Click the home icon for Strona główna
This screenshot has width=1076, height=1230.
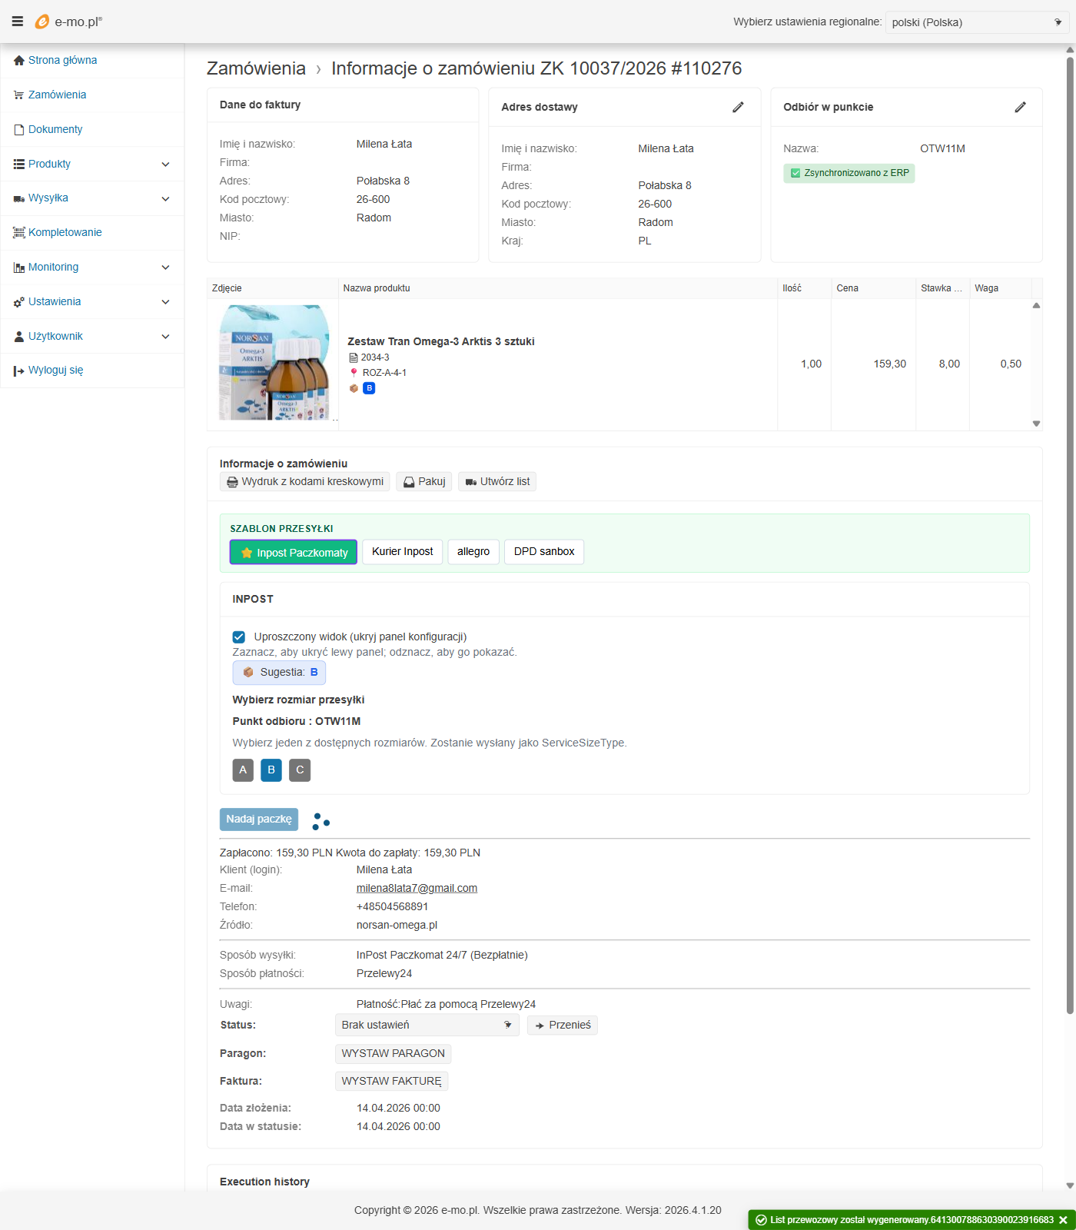pos(19,60)
